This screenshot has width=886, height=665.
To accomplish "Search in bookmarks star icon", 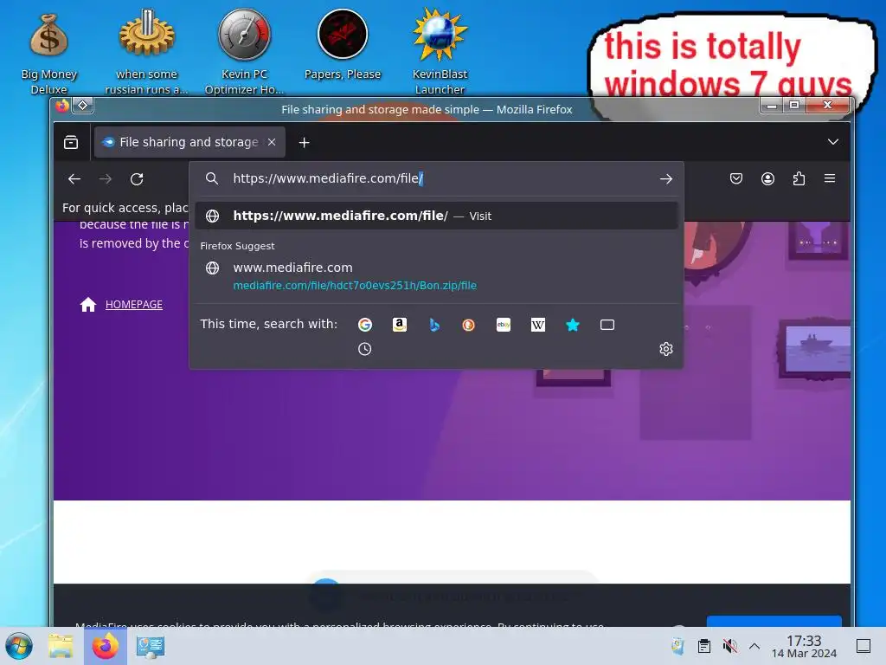I will (573, 325).
